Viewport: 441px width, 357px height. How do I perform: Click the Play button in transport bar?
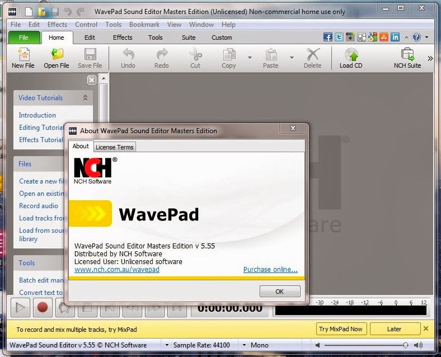20,307
